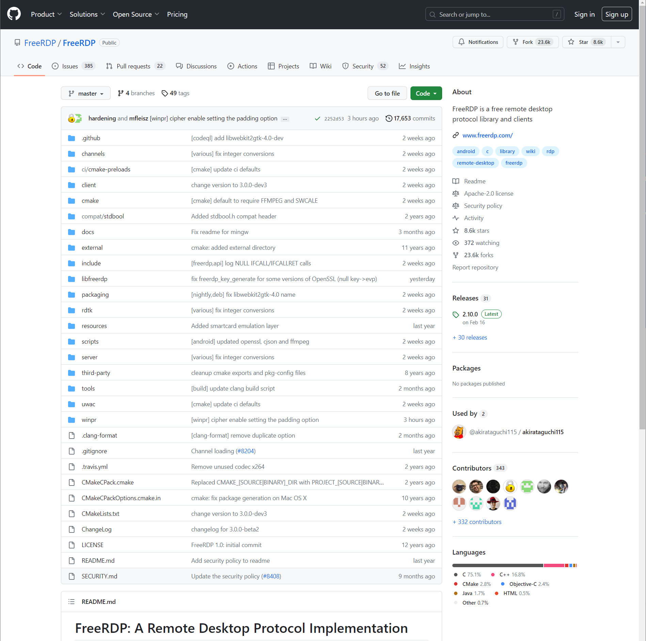646x641 pixels.
Task: Click the link icon beside www.freerdp.com
Action: pos(456,135)
